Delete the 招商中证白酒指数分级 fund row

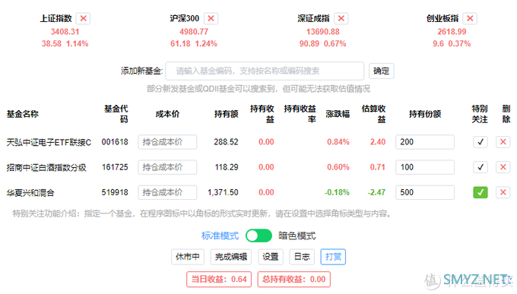[x=503, y=167]
